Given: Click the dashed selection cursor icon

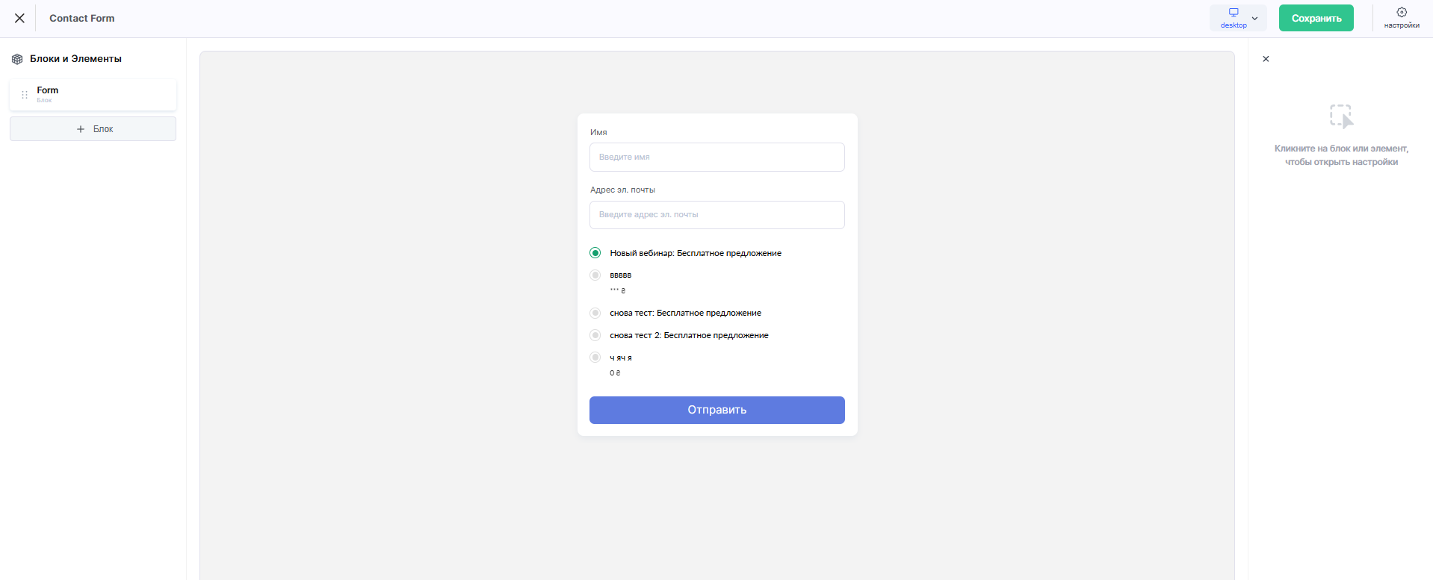Looking at the screenshot, I should (1341, 116).
